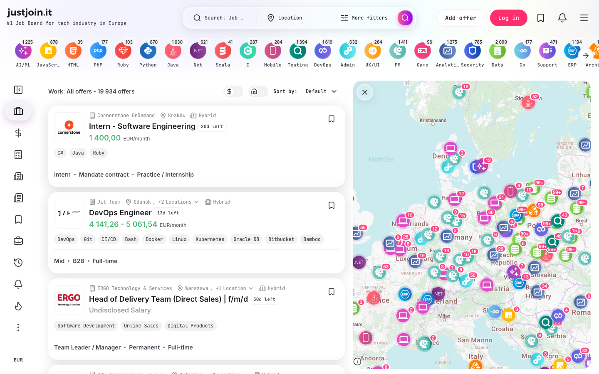Select the .Net category icon
Image resolution: width=599 pixels, height=374 pixels.
(x=198, y=51)
